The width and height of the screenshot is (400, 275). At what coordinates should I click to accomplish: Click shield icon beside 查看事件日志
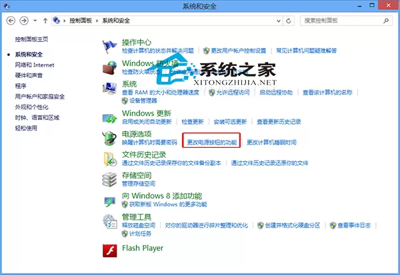[x=333, y=225]
